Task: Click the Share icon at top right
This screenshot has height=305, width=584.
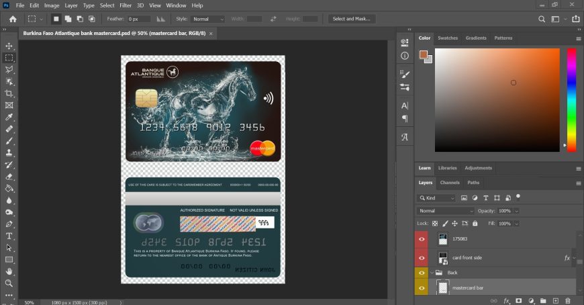Action: coord(576,19)
